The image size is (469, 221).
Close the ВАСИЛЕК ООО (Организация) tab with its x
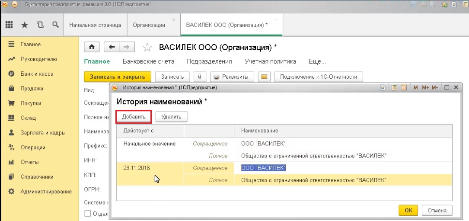click(x=276, y=19)
